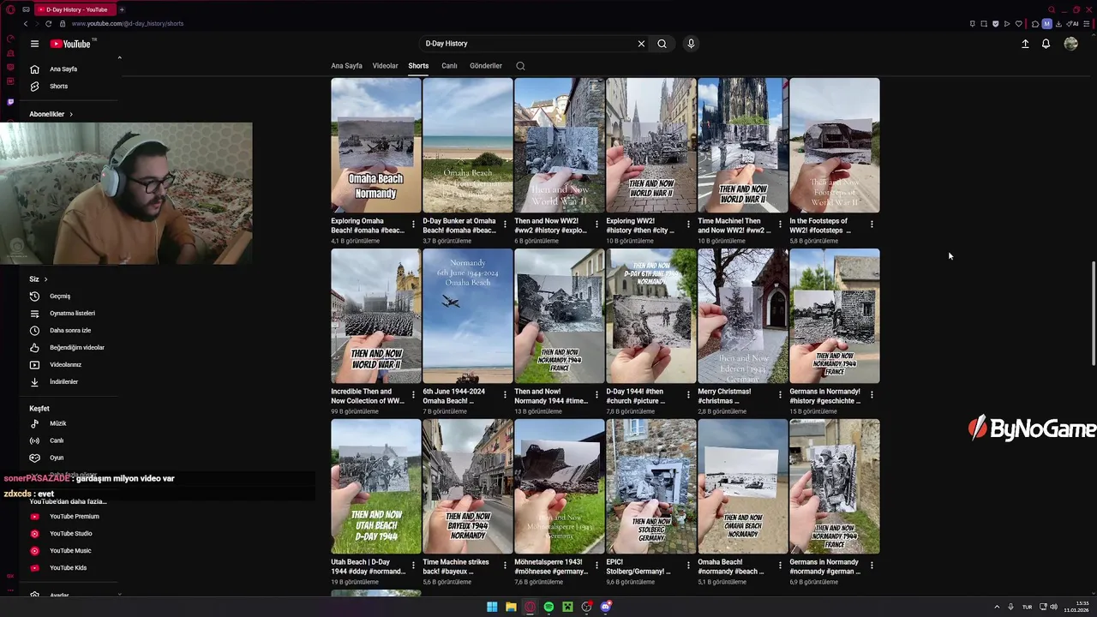The height and width of the screenshot is (617, 1097).
Task: Open YouTube Music sidebar link
Action: coord(70,551)
